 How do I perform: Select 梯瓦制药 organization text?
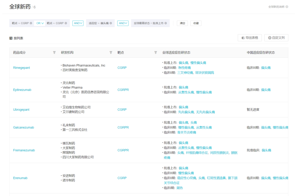tap(69, 143)
